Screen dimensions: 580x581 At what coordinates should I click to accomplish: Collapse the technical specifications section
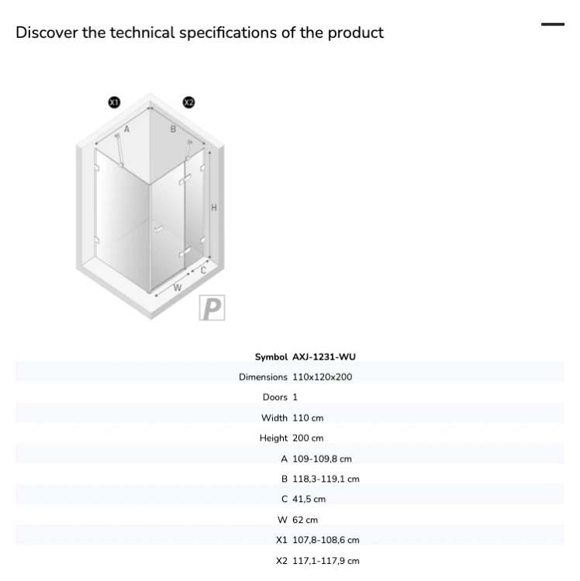(553, 25)
